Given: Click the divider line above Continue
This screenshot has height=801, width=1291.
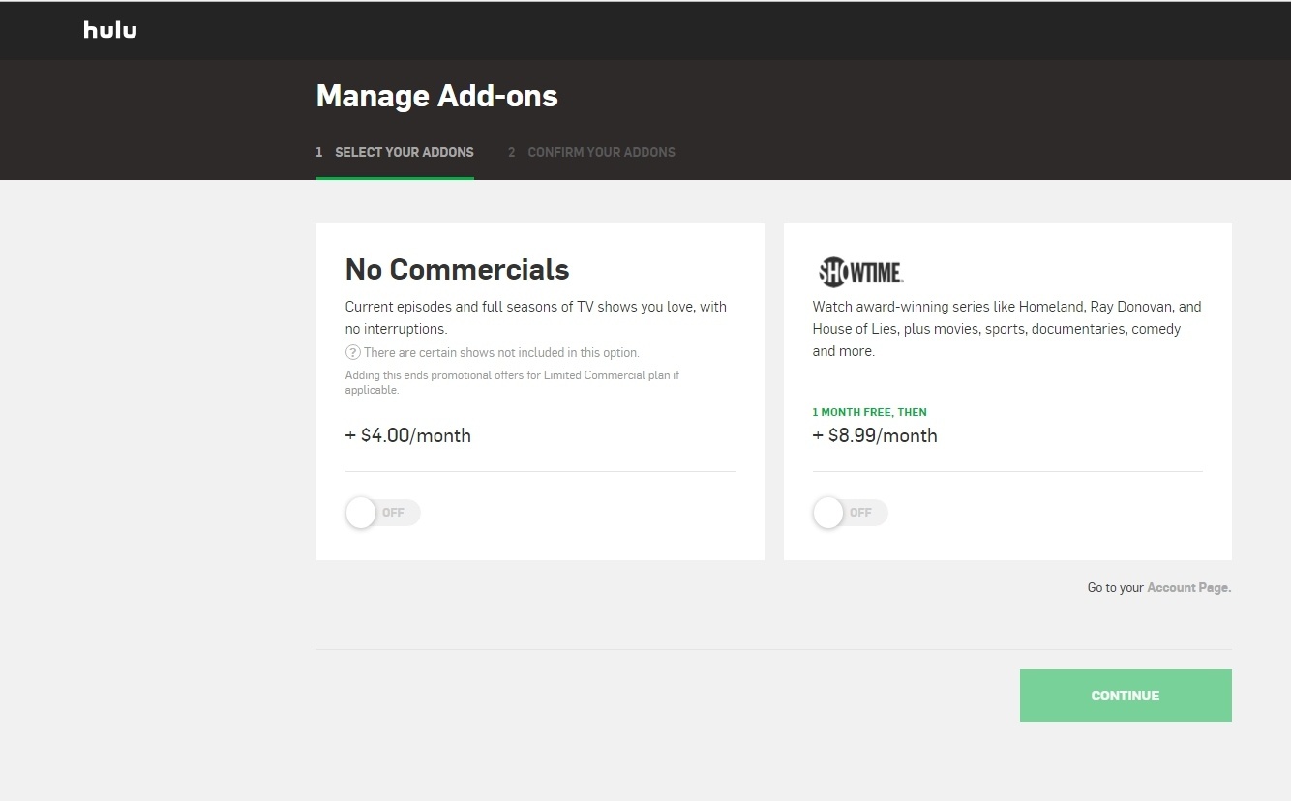Looking at the screenshot, I should click(x=773, y=649).
